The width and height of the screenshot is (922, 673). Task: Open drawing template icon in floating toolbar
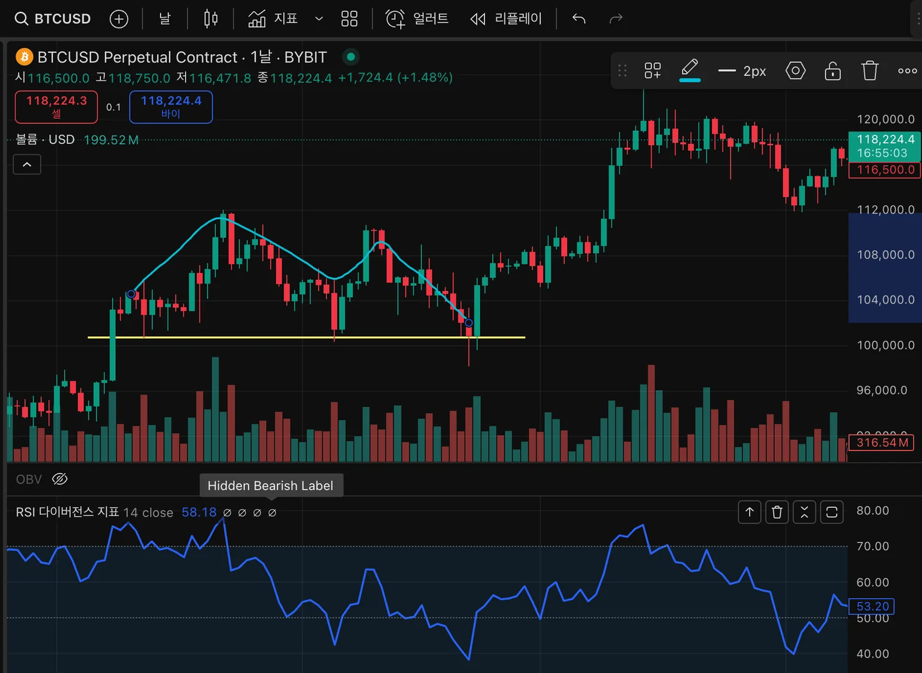point(652,71)
